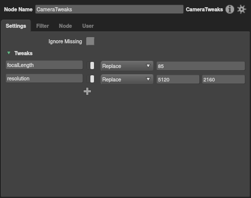This screenshot has height=198, width=251.
Task: Toggle the Ignore Missing checkbox
Action: 90,41
